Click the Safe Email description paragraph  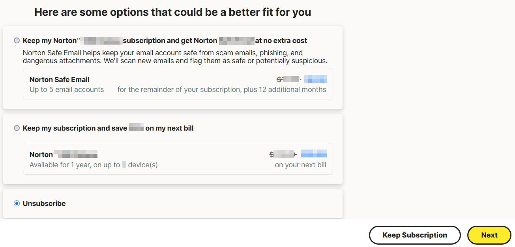[x=175, y=57]
